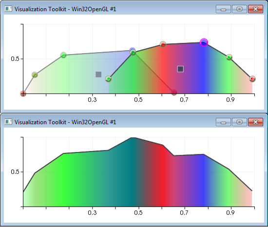
Task: Select the green control point near 0.5
Action: point(133,53)
